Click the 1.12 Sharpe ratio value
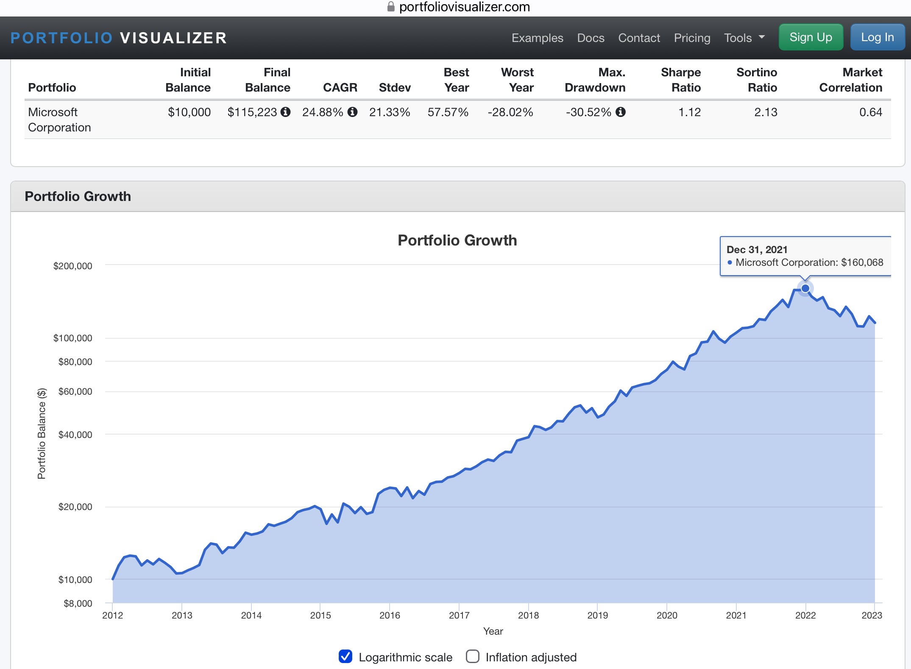Screen dimensions: 911x669 click(690, 112)
